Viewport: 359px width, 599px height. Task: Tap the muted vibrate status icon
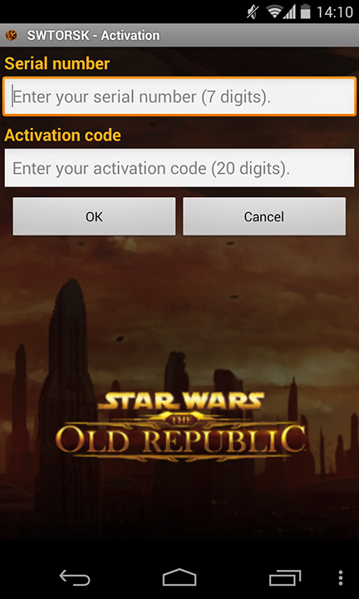coord(252,12)
